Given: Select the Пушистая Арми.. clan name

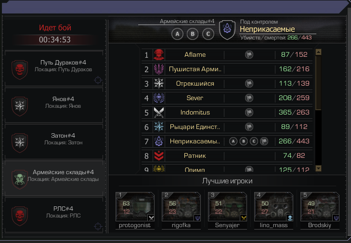Looking at the screenshot, I should point(195,69).
